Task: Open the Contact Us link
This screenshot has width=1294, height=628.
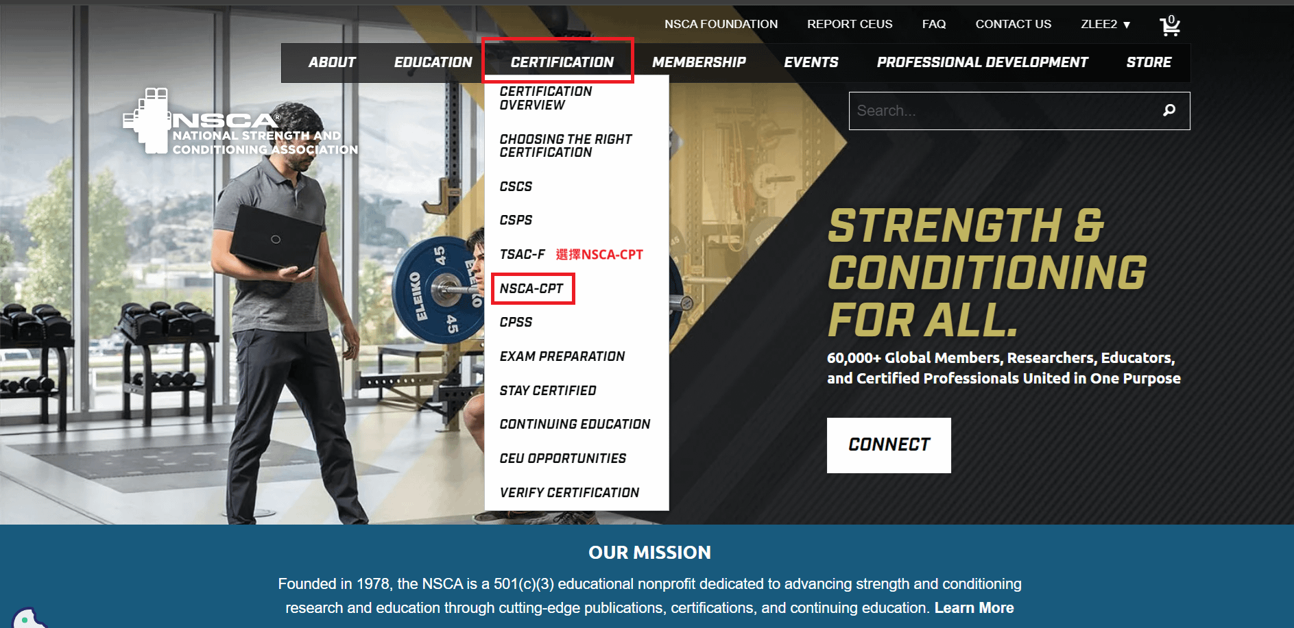Action: (1013, 24)
